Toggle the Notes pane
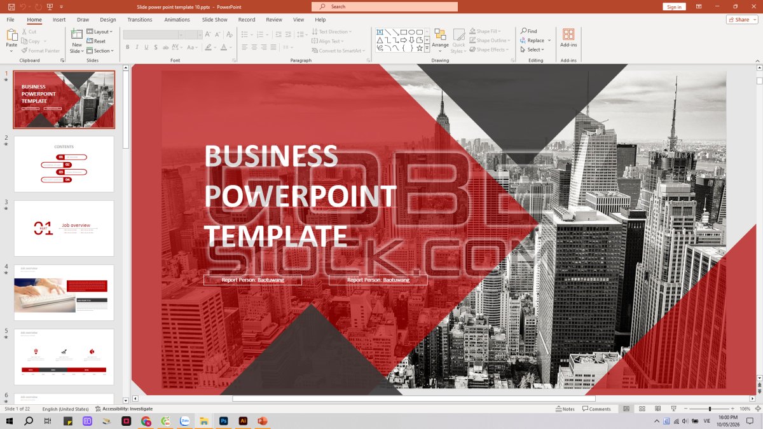763x429 pixels. [x=565, y=409]
